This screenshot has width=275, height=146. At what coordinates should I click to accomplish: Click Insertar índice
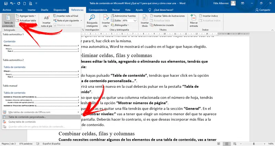coord(209,16)
